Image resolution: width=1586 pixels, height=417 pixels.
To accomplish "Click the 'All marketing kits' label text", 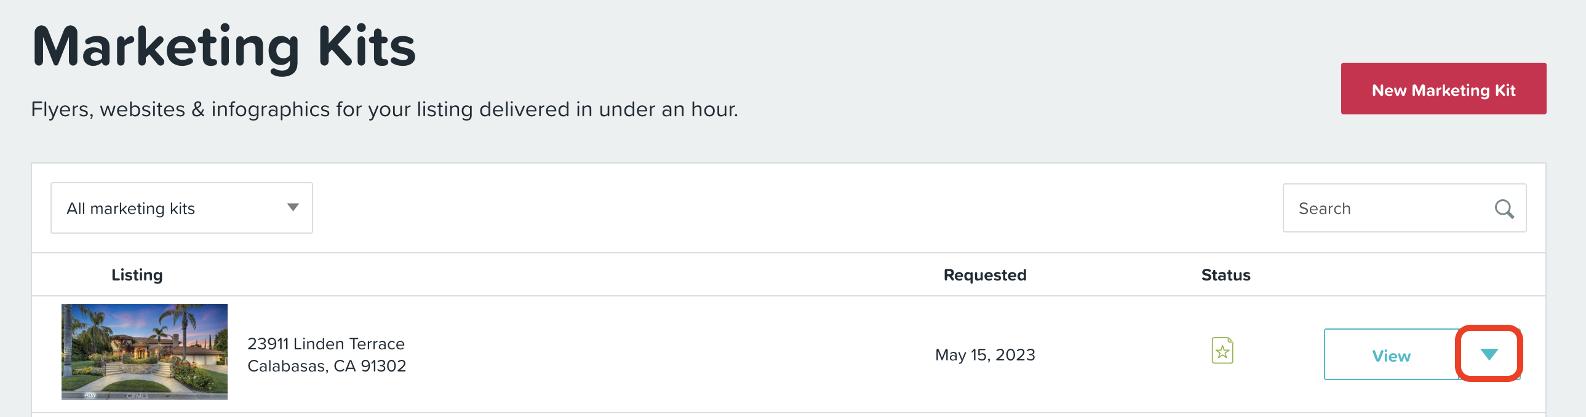I will pos(130,209).
